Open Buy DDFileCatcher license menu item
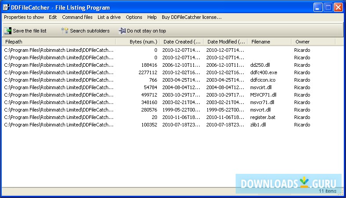Viewport: 346px width, 198px height. click(x=192, y=17)
